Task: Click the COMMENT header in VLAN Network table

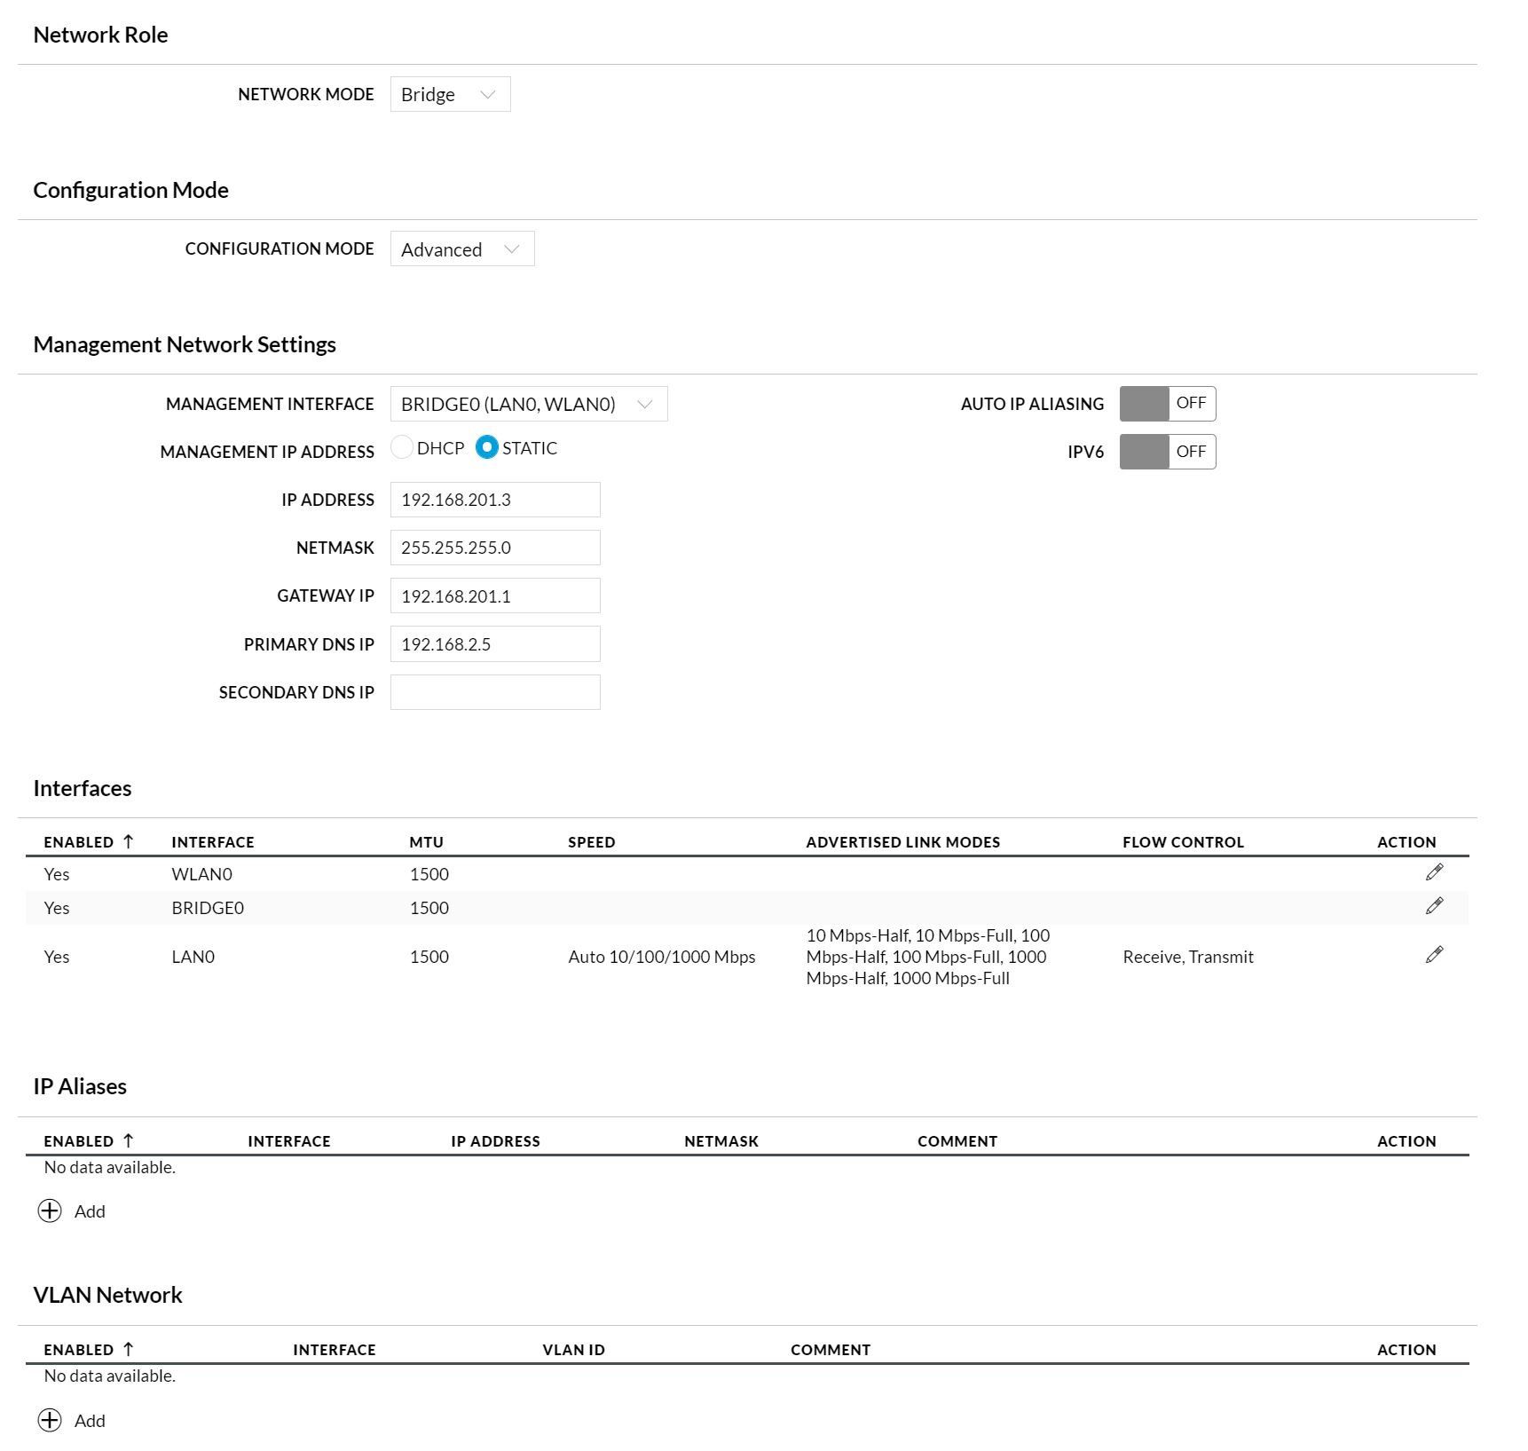Action: click(x=831, y=1350)
